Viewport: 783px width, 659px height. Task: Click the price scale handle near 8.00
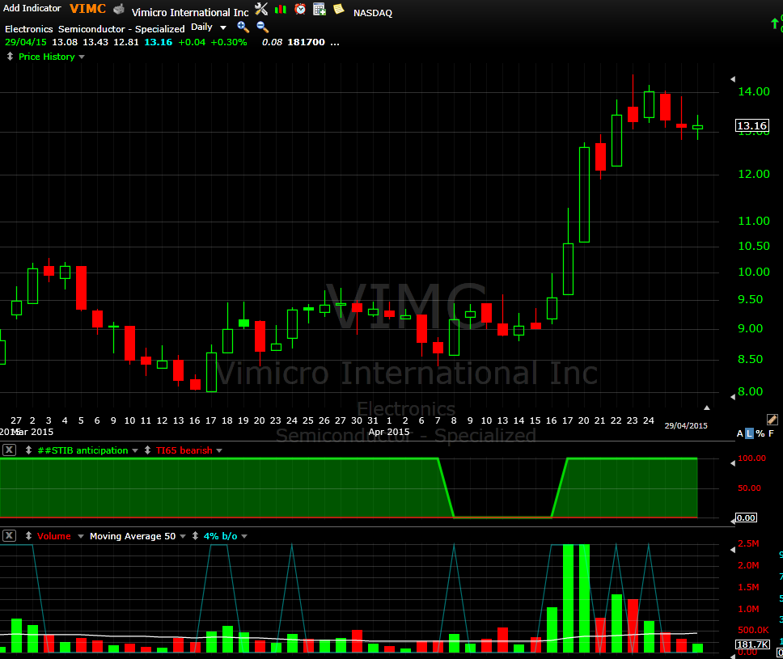(x=733, y=397)
